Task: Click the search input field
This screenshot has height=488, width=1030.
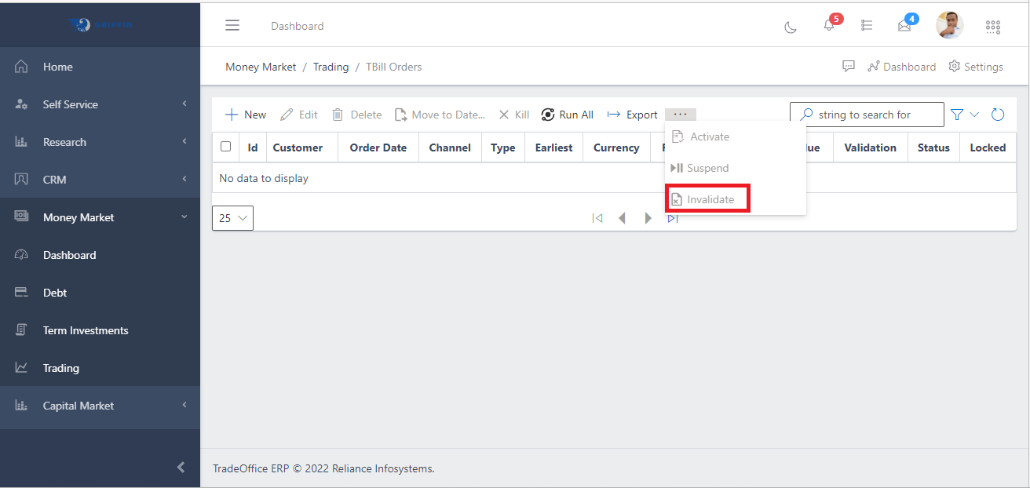Action: point(875,115)
